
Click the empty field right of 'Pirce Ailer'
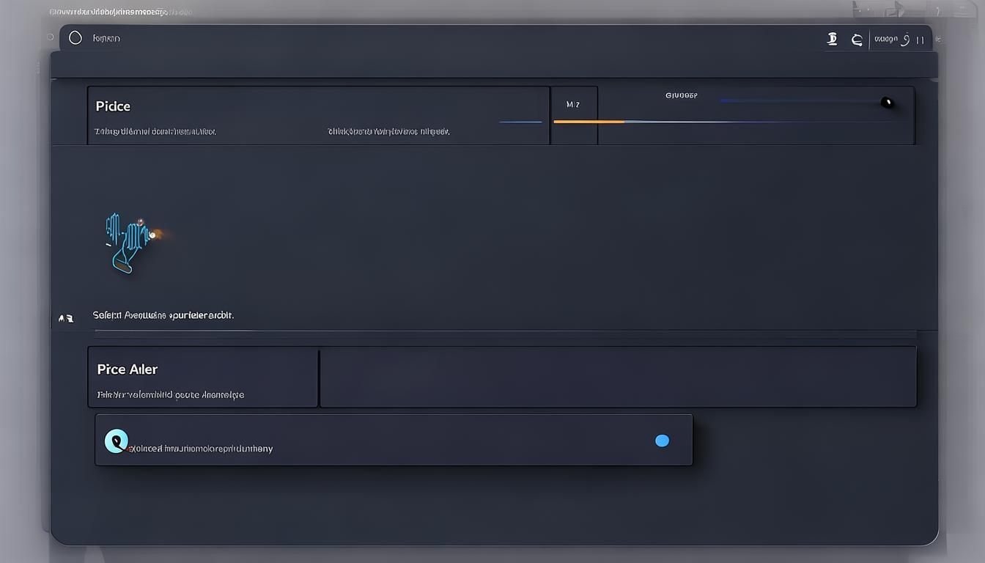point(618,377)
